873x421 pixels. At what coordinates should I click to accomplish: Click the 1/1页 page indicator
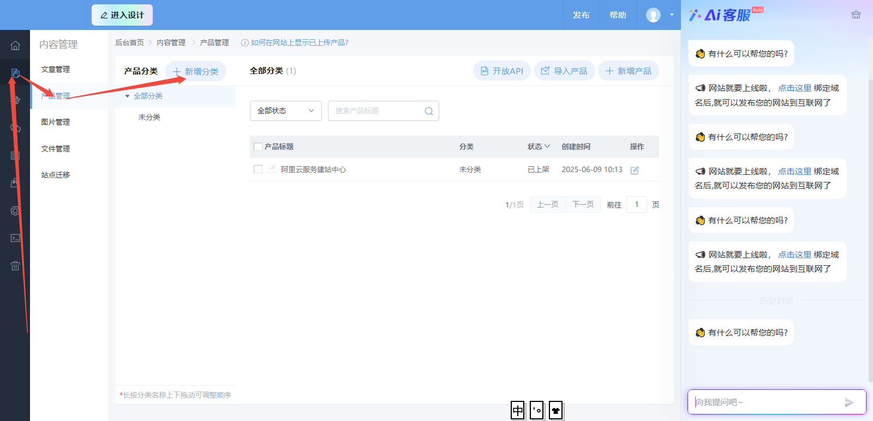click(515, 205)
